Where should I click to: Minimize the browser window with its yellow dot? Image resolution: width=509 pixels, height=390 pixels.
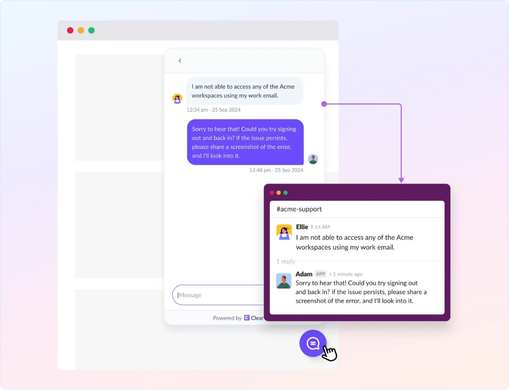tap(81, 30)
